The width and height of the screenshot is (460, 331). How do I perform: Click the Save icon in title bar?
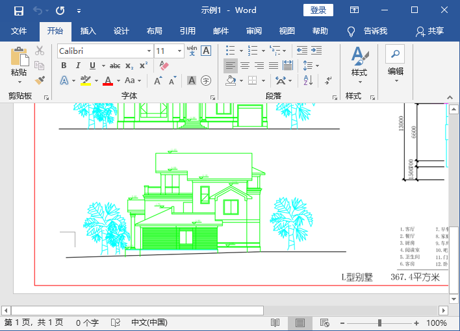pos(19,10)
